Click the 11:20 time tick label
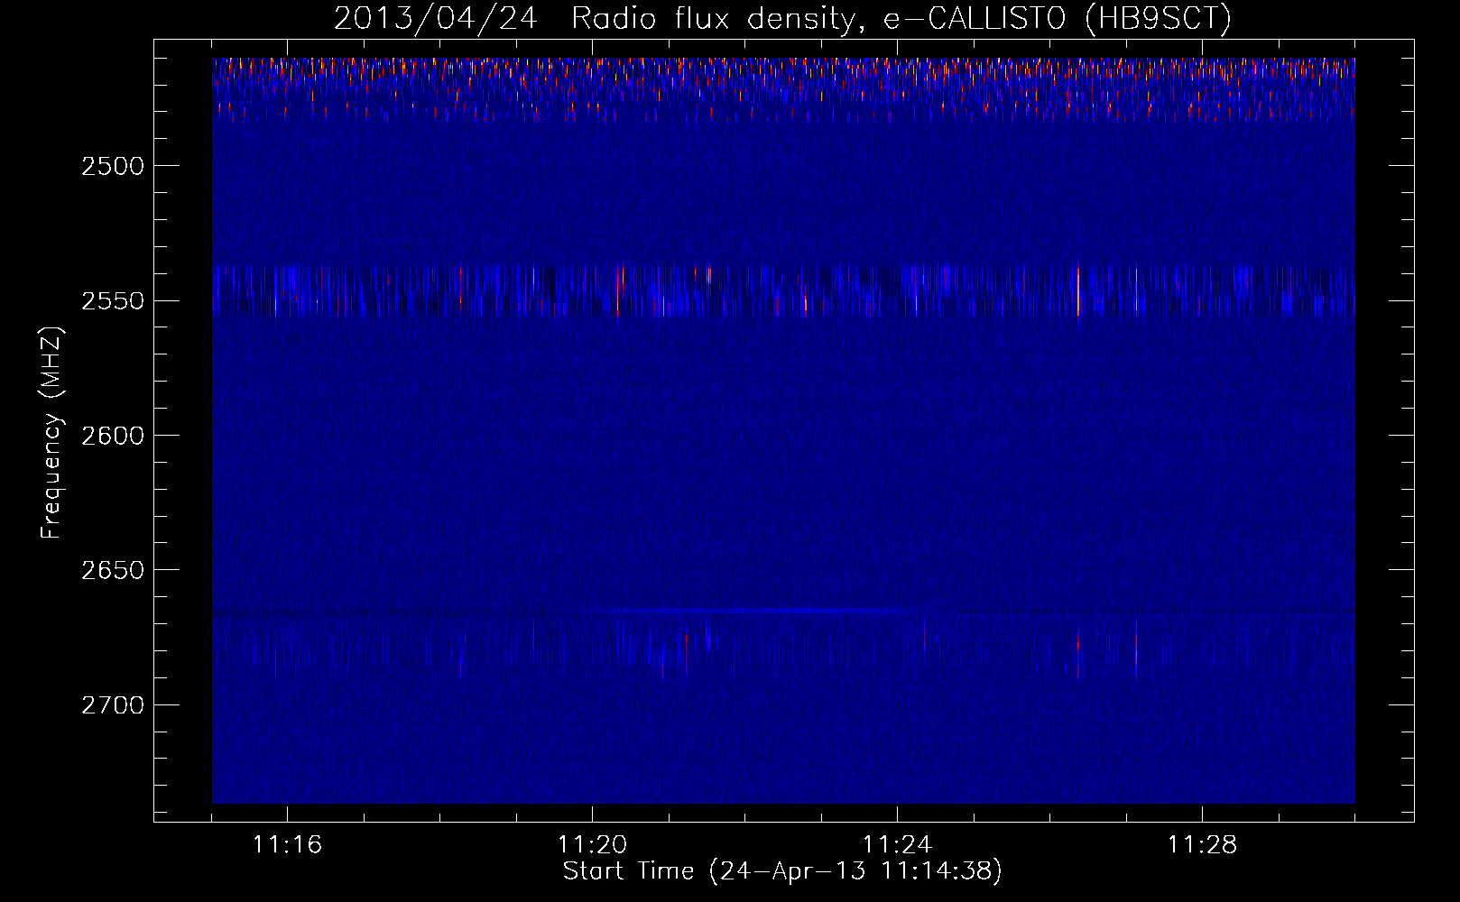 [592, 845]
